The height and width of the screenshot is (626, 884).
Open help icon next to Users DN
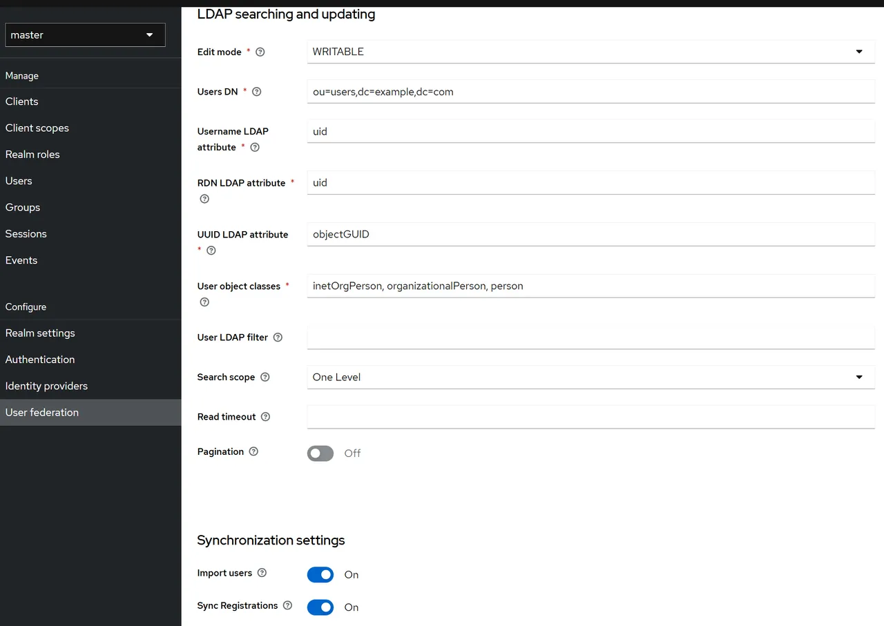pos(257,92)
